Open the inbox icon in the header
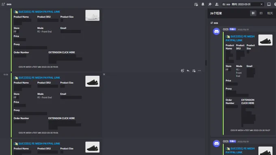Screen dimensions: 276x155 pyautogui.click(x=269, y=4)
